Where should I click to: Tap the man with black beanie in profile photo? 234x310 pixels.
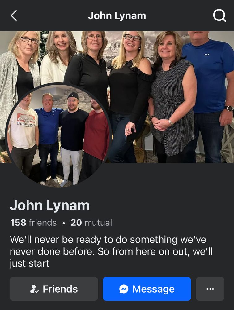tap(73, 136)
